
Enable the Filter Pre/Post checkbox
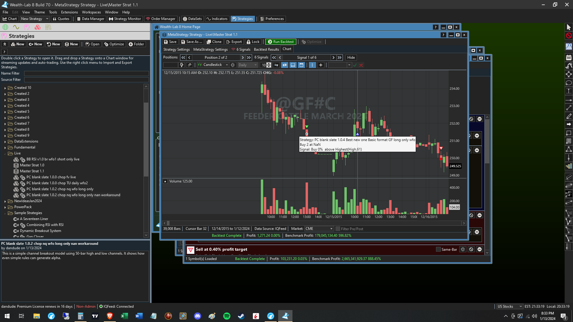click(x=338, y=229)
